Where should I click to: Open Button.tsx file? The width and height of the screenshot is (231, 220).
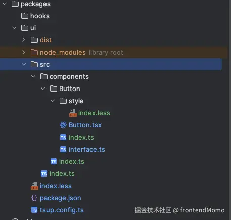click(85, 125)
